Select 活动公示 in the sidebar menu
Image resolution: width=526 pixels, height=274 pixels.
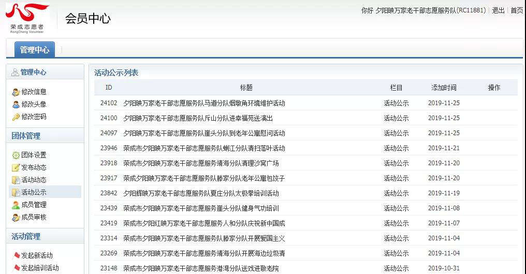point(34,193)
